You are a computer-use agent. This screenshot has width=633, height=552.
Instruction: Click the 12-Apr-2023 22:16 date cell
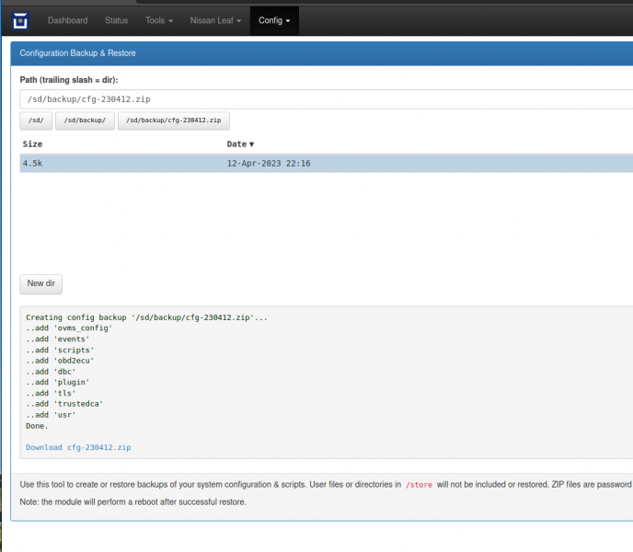[269, 164]
